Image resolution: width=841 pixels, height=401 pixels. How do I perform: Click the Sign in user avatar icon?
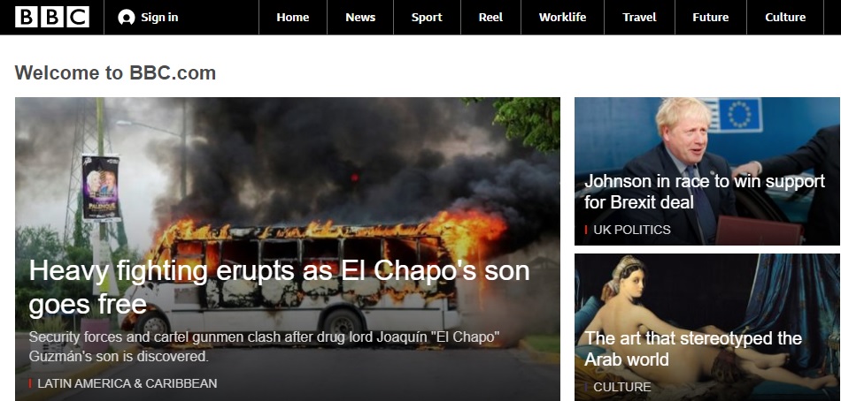coord(126,17)
